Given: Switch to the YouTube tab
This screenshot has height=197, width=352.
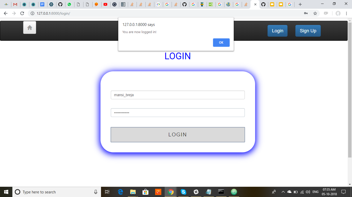Looking at the screenshot, I should pyautogui.click(x=105, y=4).
